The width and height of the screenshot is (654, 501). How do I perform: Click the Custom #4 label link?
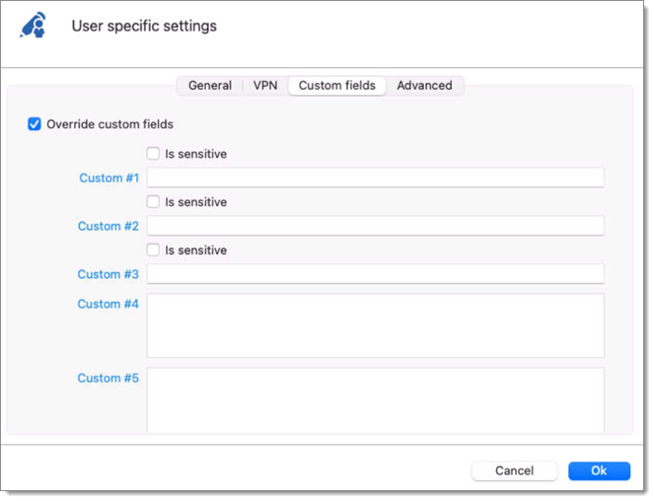click(109, 304)
